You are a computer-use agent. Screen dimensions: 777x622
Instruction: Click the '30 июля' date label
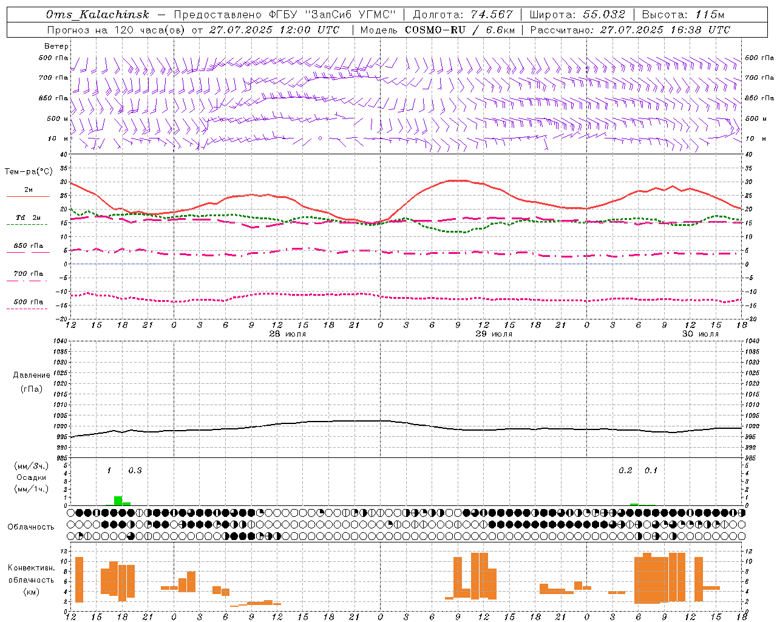[700, 334]
